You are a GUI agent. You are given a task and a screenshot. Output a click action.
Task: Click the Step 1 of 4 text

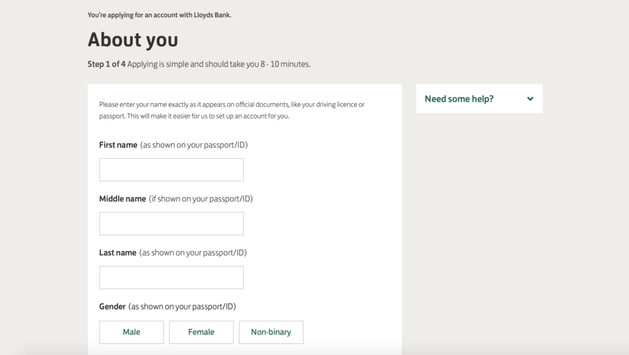pyautogui.click(x=106, y=64)
